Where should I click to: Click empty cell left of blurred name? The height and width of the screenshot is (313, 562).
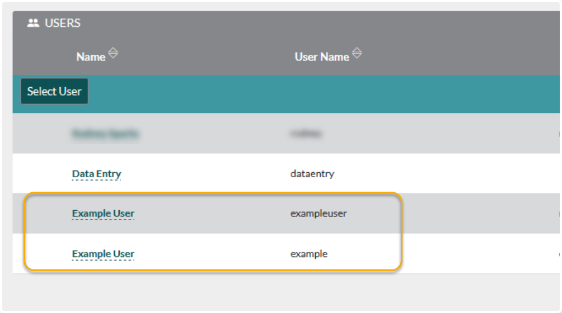point(42,134)
